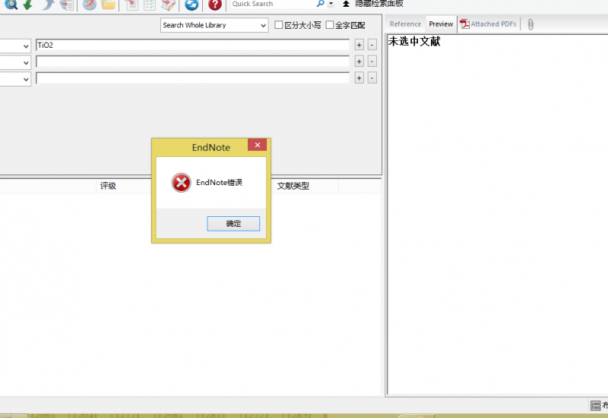Click the red error icon in dialog
Image resolution: width=608 pixels, height=418 pixels.
click(181, 183)
